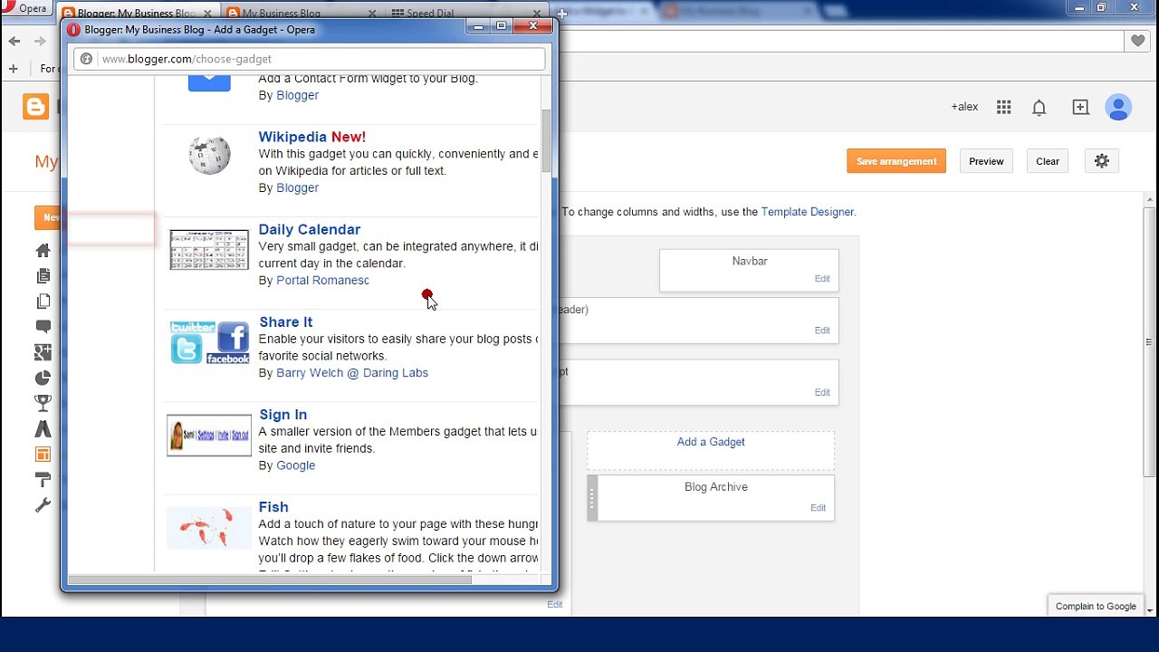Click the Blog Archive gadget drag handle
This screenshot has height=652, width=1159.
point(592,498)
